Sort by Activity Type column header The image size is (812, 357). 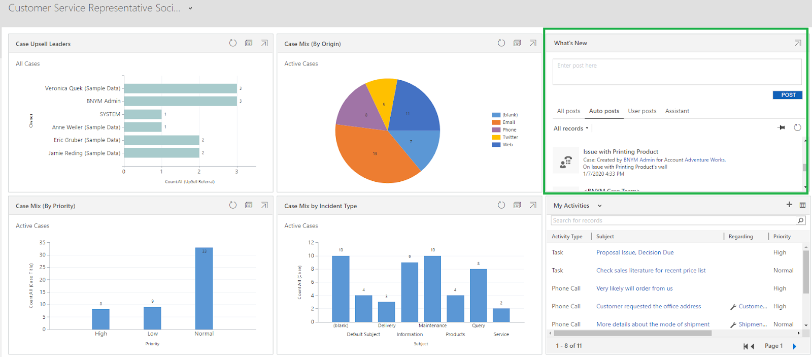click(x=567, y=236)
